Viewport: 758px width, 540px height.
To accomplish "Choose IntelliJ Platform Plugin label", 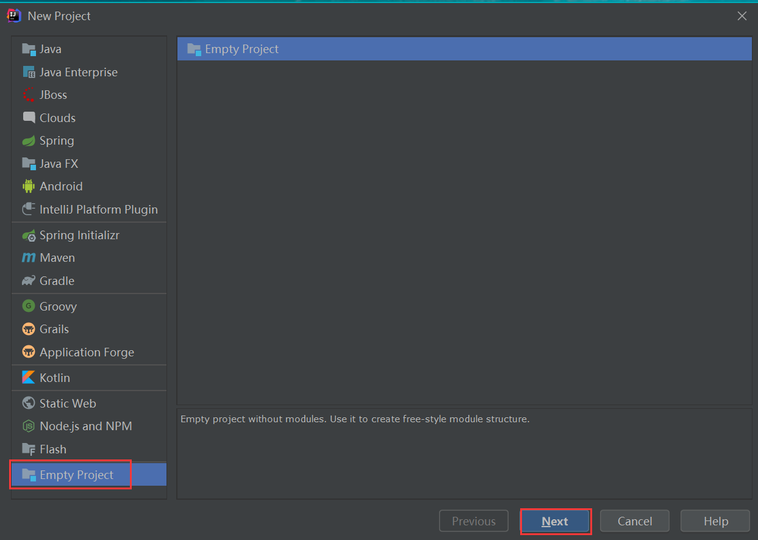I will tap(99, 209).
